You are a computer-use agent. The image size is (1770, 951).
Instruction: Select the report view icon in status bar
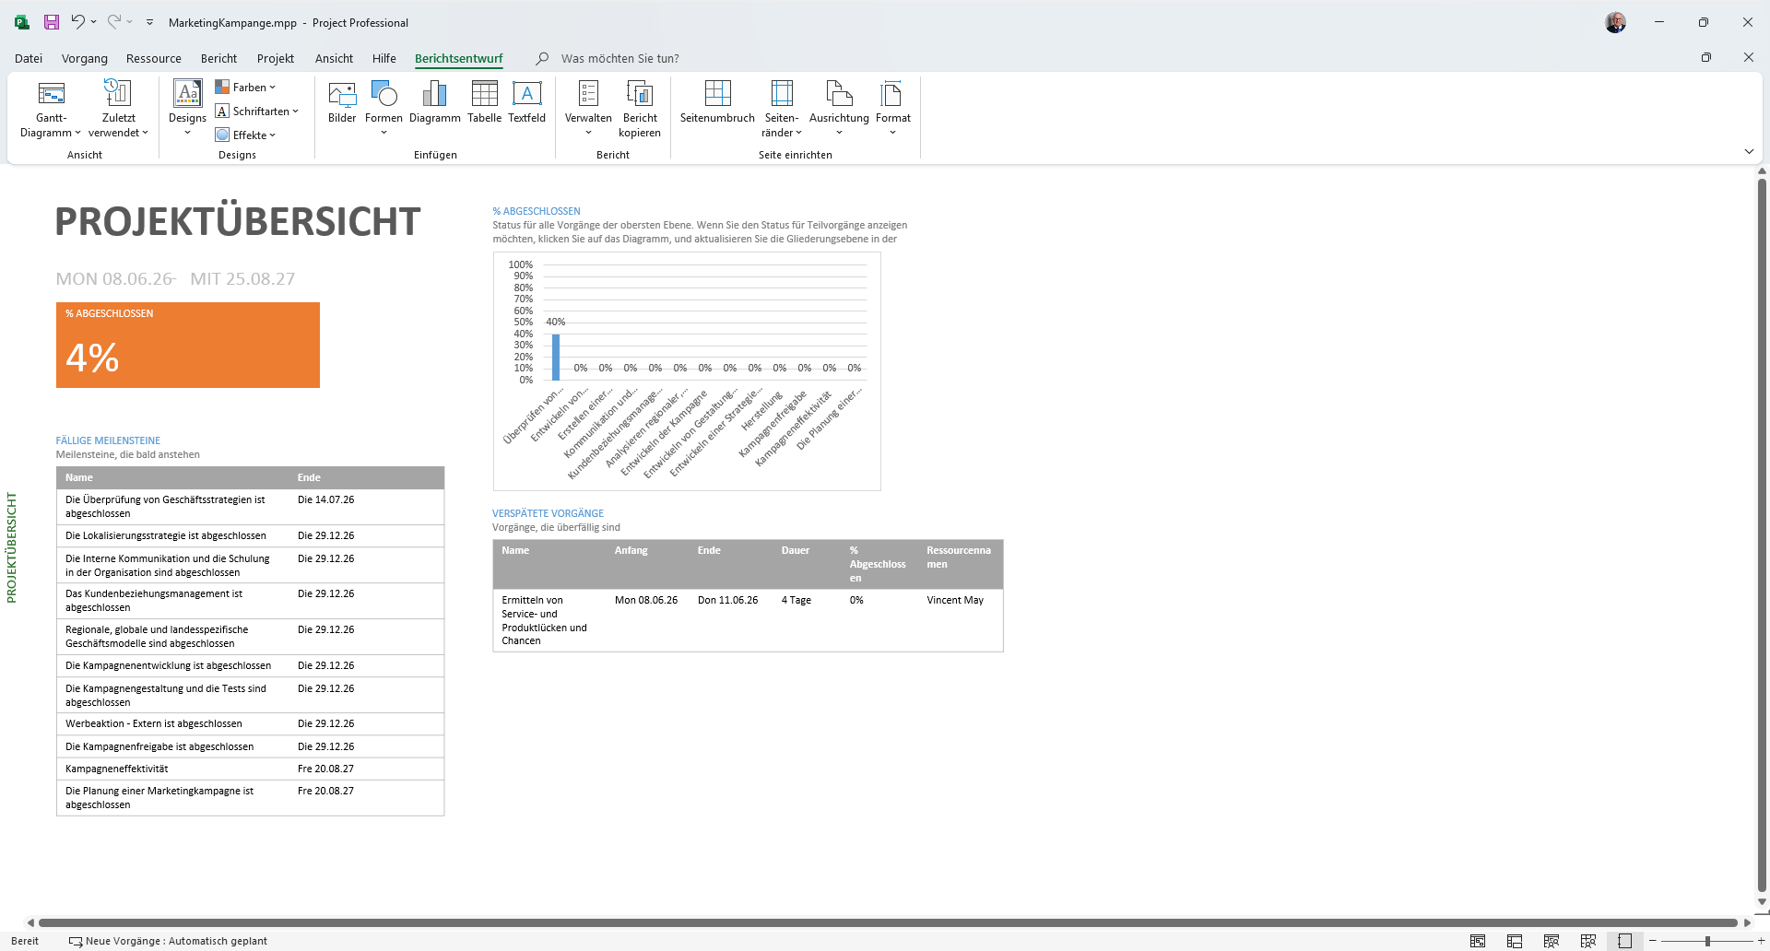pyautogui.click(x=1625, y=941)
